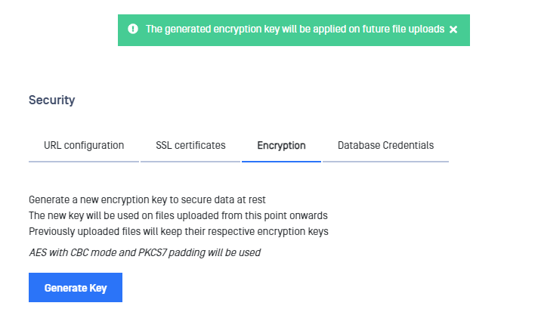Switch to the SSL certificates tab
Screen dimensions: 538x309
pyautogui.click(x=190, y=145)
